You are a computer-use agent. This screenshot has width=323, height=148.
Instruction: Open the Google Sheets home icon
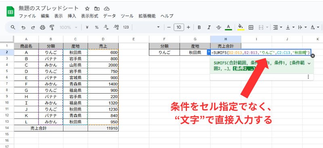[x=10, y=12]
